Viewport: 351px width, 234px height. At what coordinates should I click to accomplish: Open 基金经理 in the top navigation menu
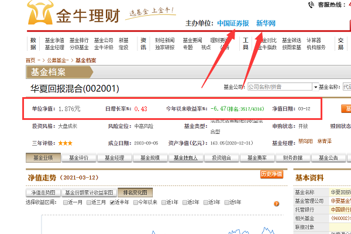pos(54,47)
